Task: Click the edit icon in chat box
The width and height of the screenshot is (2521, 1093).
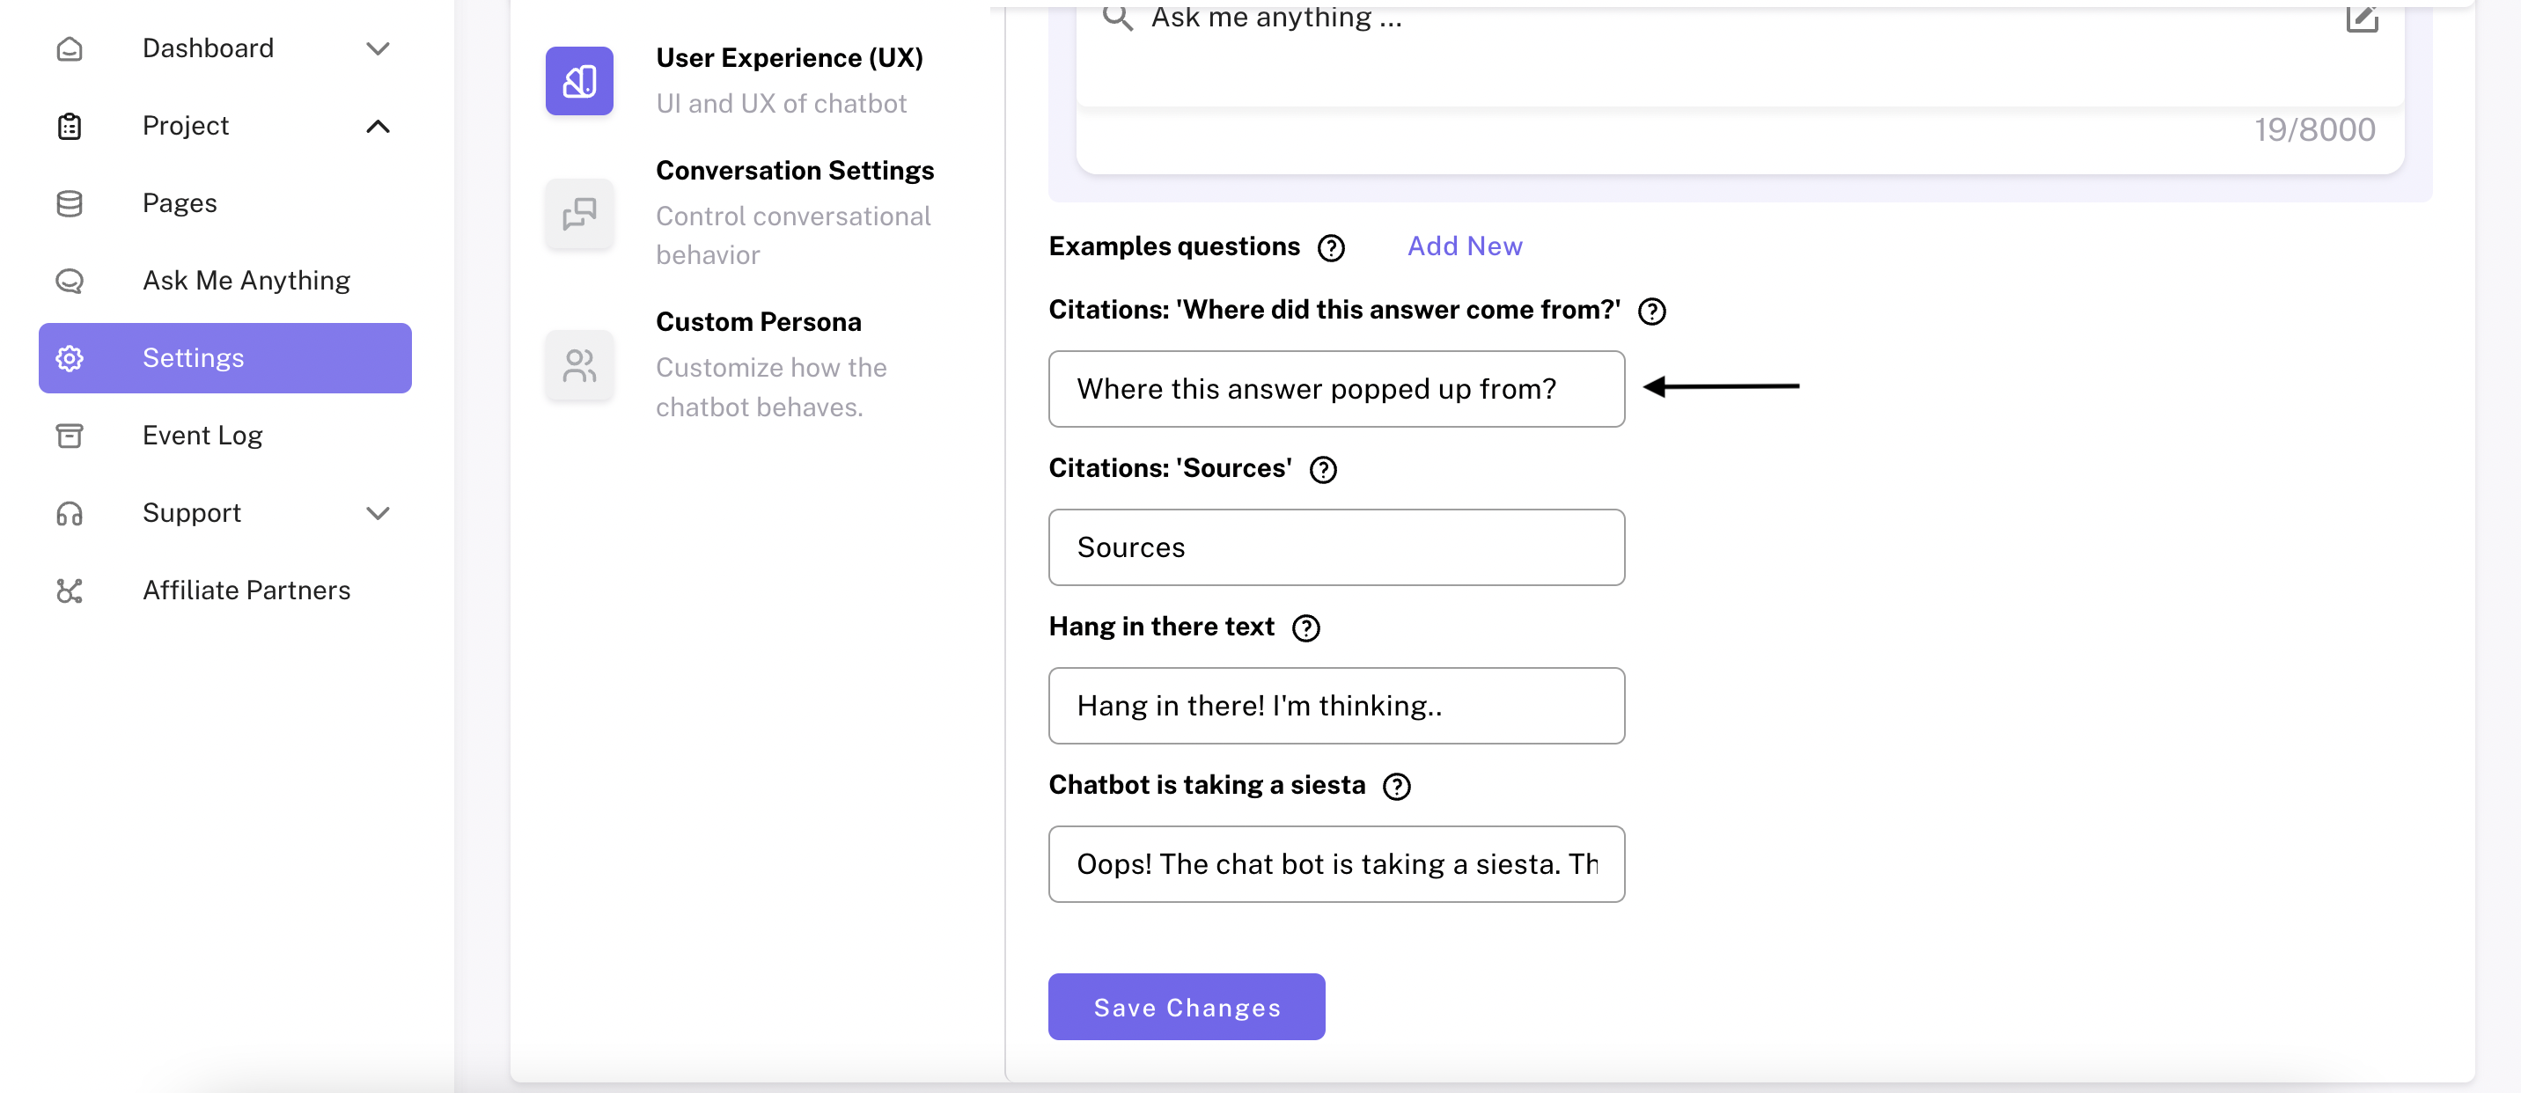Action: pos(2361,17)
